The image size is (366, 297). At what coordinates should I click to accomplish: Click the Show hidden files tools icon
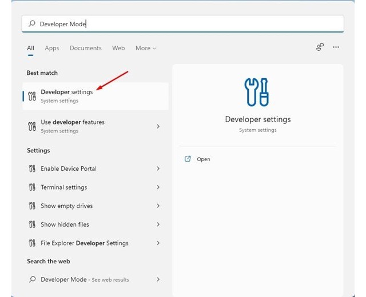[32, 224]
